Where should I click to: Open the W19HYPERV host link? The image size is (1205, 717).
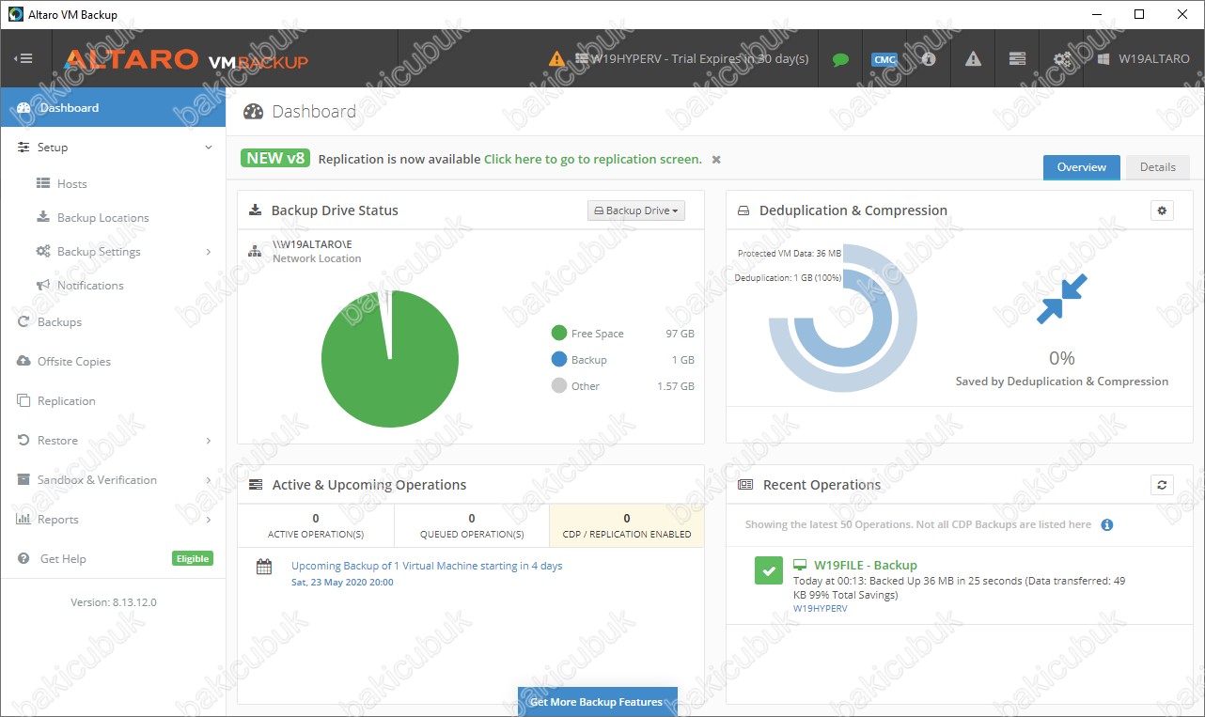pyautogui.click(x=821, y=609)
